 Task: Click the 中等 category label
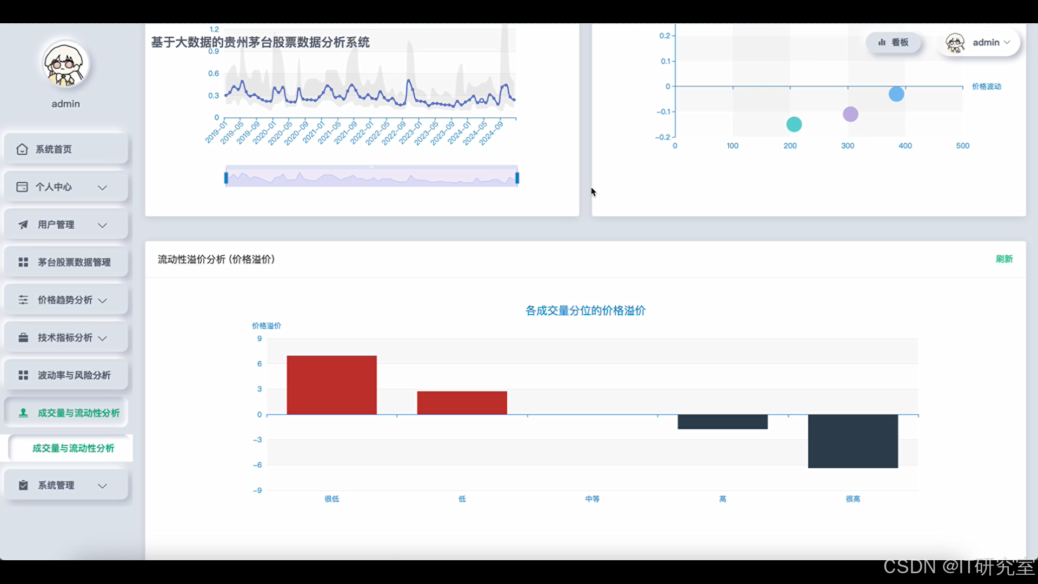coord(593,499)
